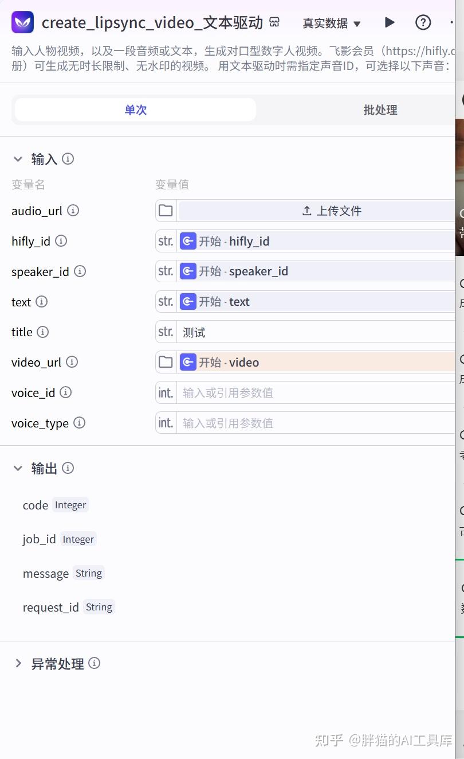The image size is (464, 759).
Task: Open the folder icon on the video_url row
Action: tap(165, 362)
